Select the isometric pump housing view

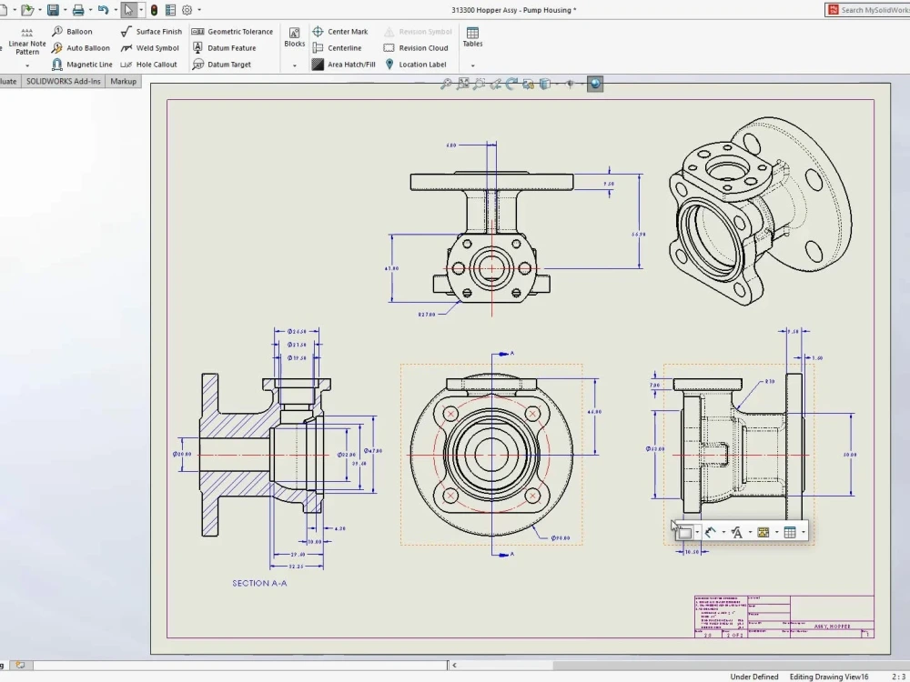click(x=760, y=211)
